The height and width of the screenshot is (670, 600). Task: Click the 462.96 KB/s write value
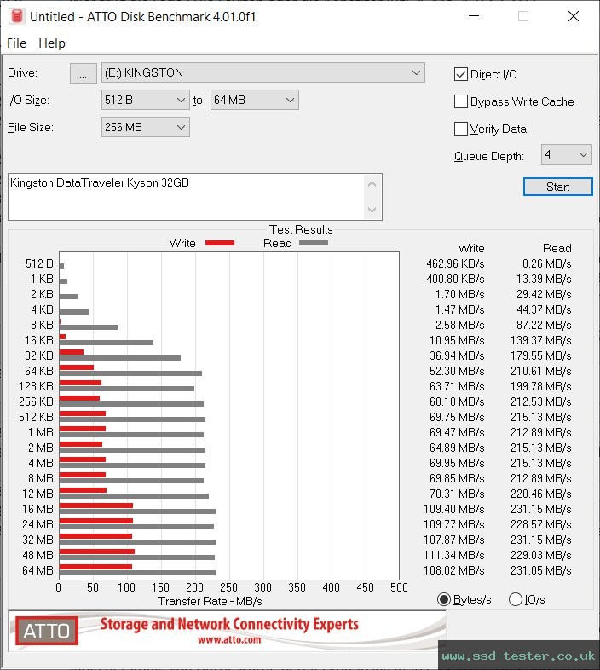(x=455, y=263)
